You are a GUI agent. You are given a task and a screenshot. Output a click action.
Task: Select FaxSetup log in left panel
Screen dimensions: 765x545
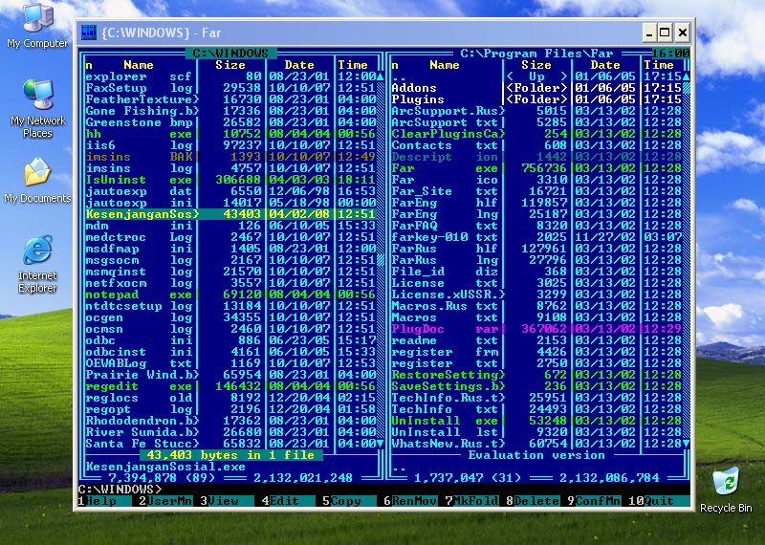(x=230, y=88)
